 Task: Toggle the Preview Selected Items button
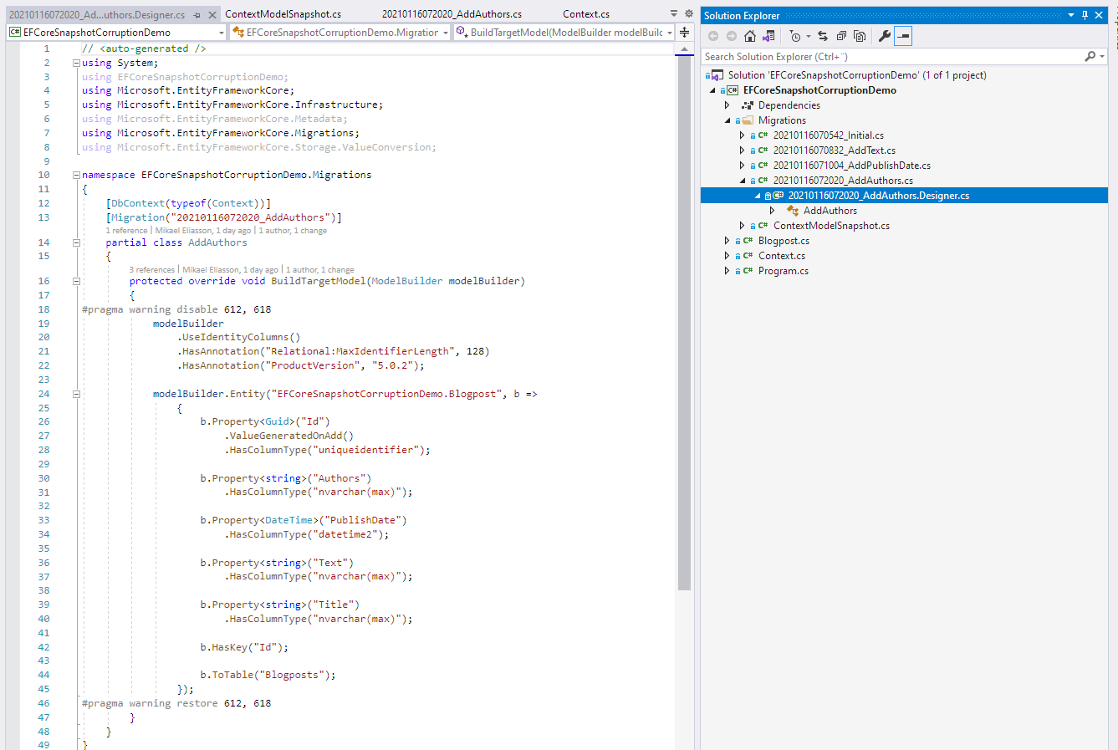[903, 36]
